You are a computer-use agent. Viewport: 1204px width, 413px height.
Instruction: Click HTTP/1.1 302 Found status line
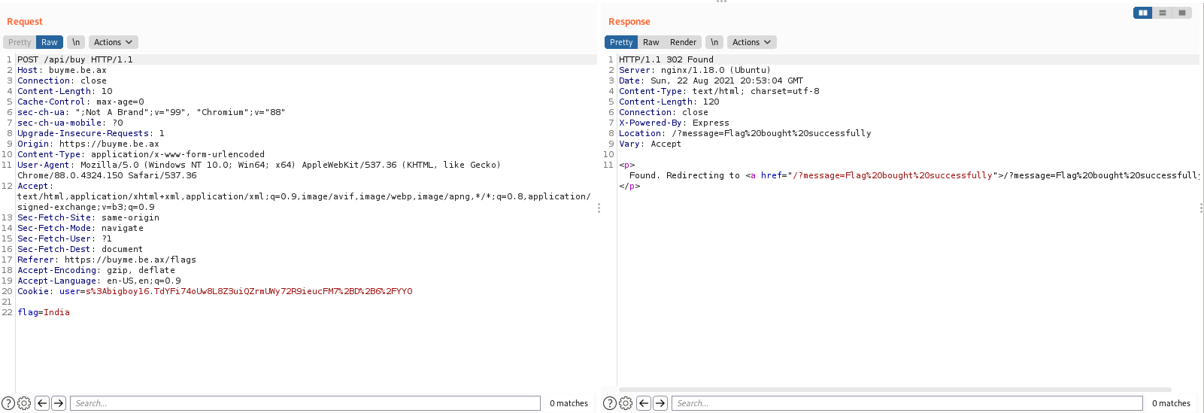click(666, 59)
